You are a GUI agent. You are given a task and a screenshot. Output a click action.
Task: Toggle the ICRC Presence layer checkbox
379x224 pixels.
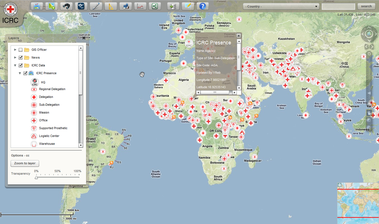click(x=25, y=73)
